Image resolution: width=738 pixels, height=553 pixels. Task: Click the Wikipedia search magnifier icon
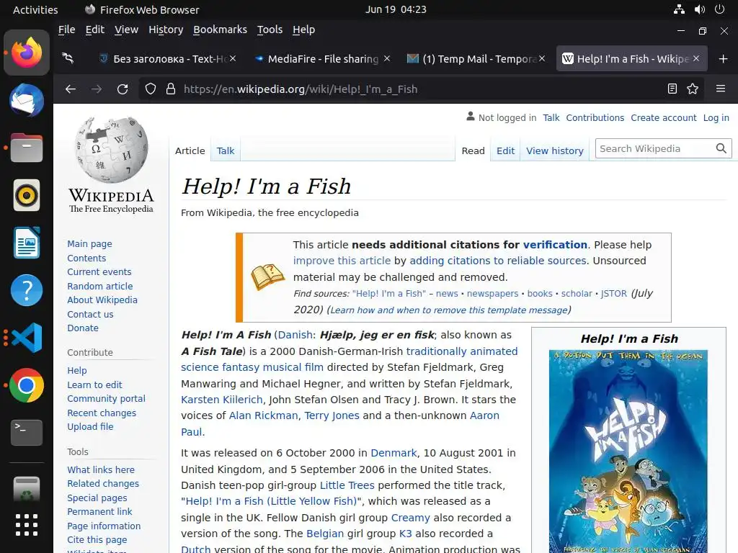(721, 148)
